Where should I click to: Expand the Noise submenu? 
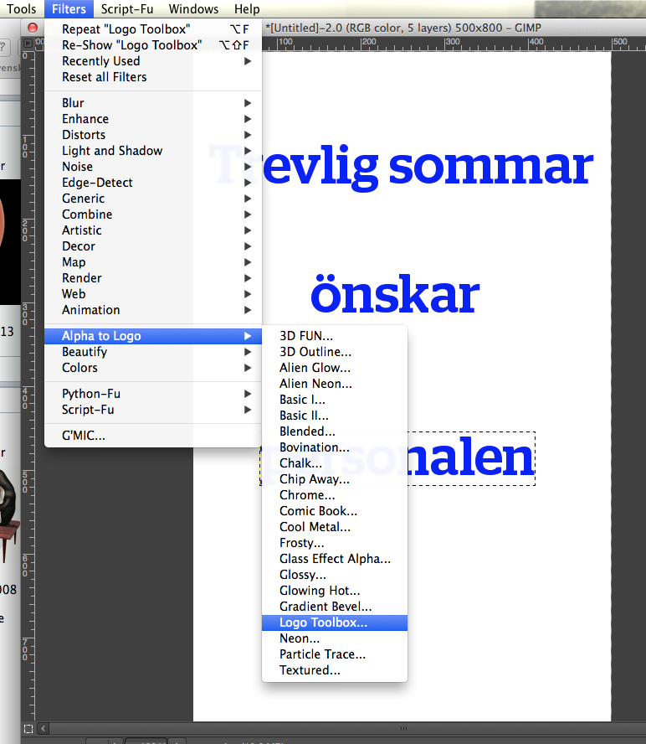tap(153, 167)
